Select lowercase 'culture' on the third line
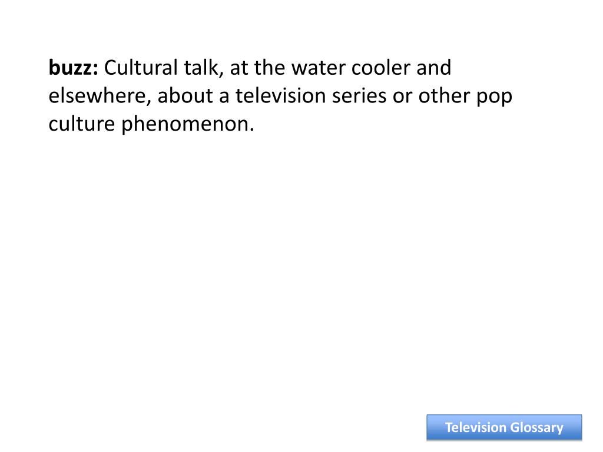Image resolution: width=603 pixels, height=452 pixels. pyautogui.click(x=82, y=124)
